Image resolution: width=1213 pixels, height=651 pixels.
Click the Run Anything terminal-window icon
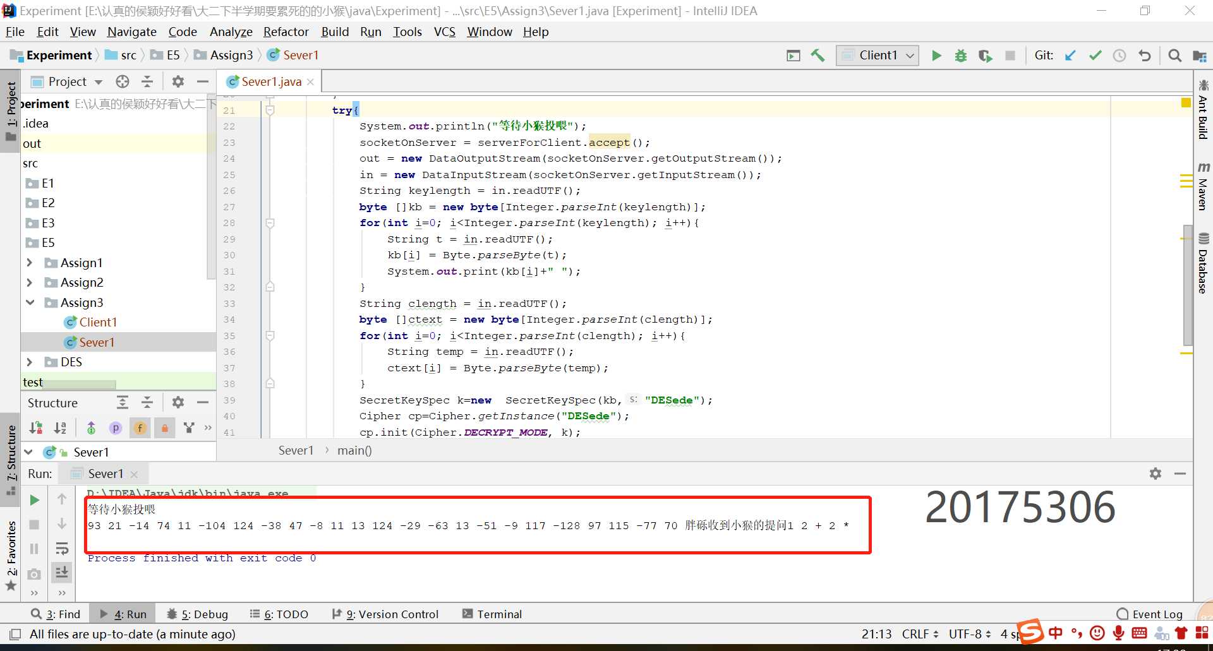click(793, 56)
